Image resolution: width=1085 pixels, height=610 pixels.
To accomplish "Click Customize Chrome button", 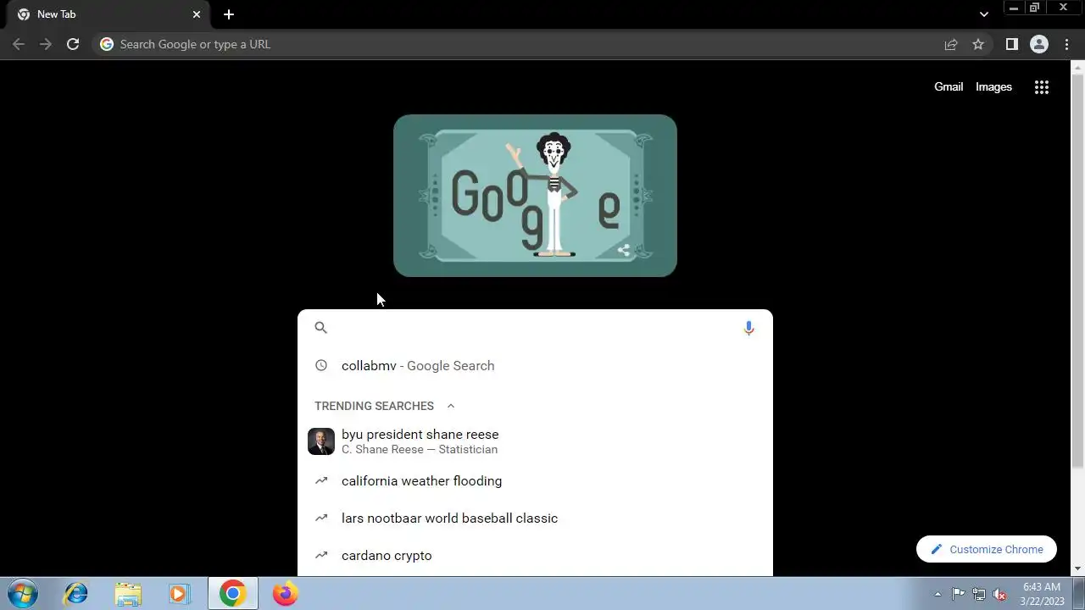I will (987, 549).
